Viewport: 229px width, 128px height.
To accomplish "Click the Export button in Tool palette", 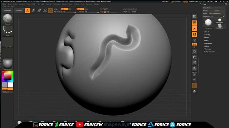I will click(219, 11).
